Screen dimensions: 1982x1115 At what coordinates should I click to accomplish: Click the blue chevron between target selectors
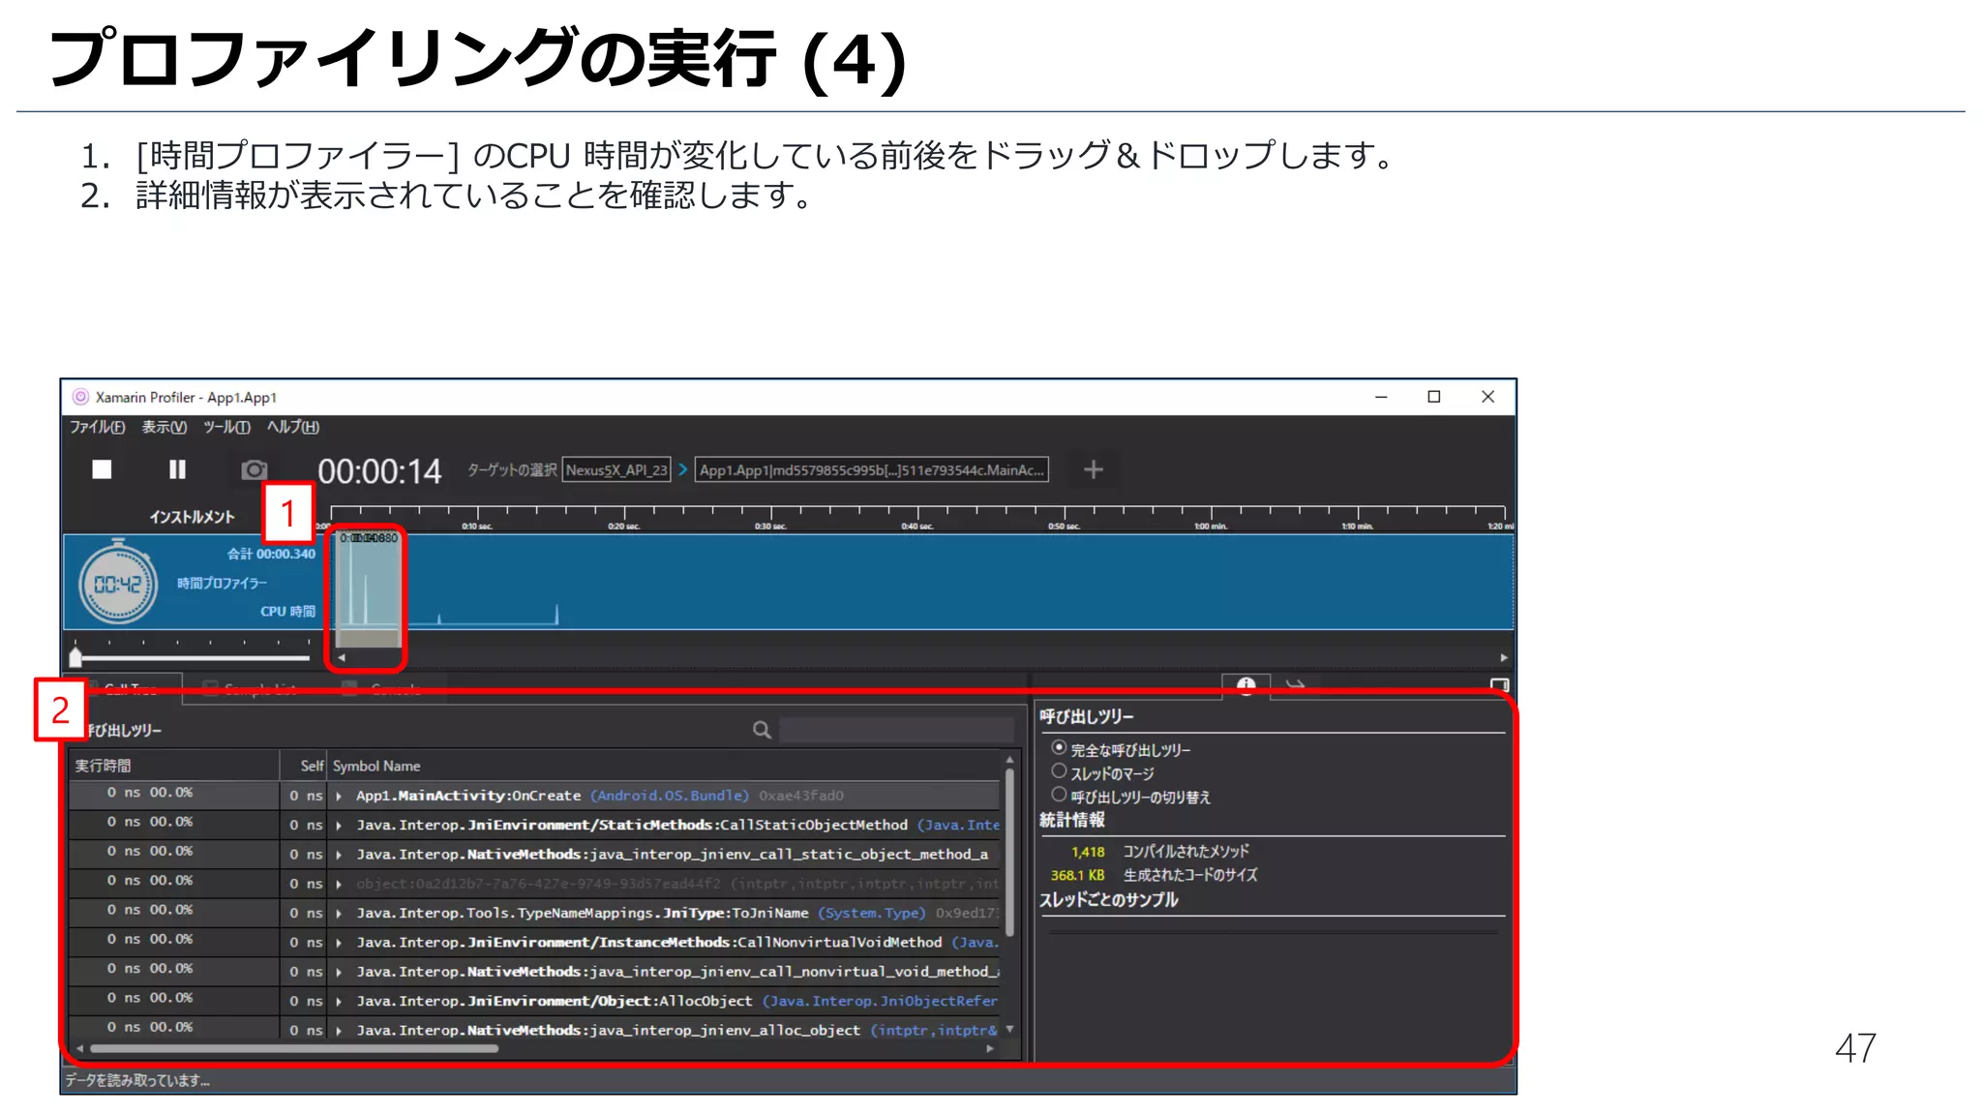pos(682,469)
